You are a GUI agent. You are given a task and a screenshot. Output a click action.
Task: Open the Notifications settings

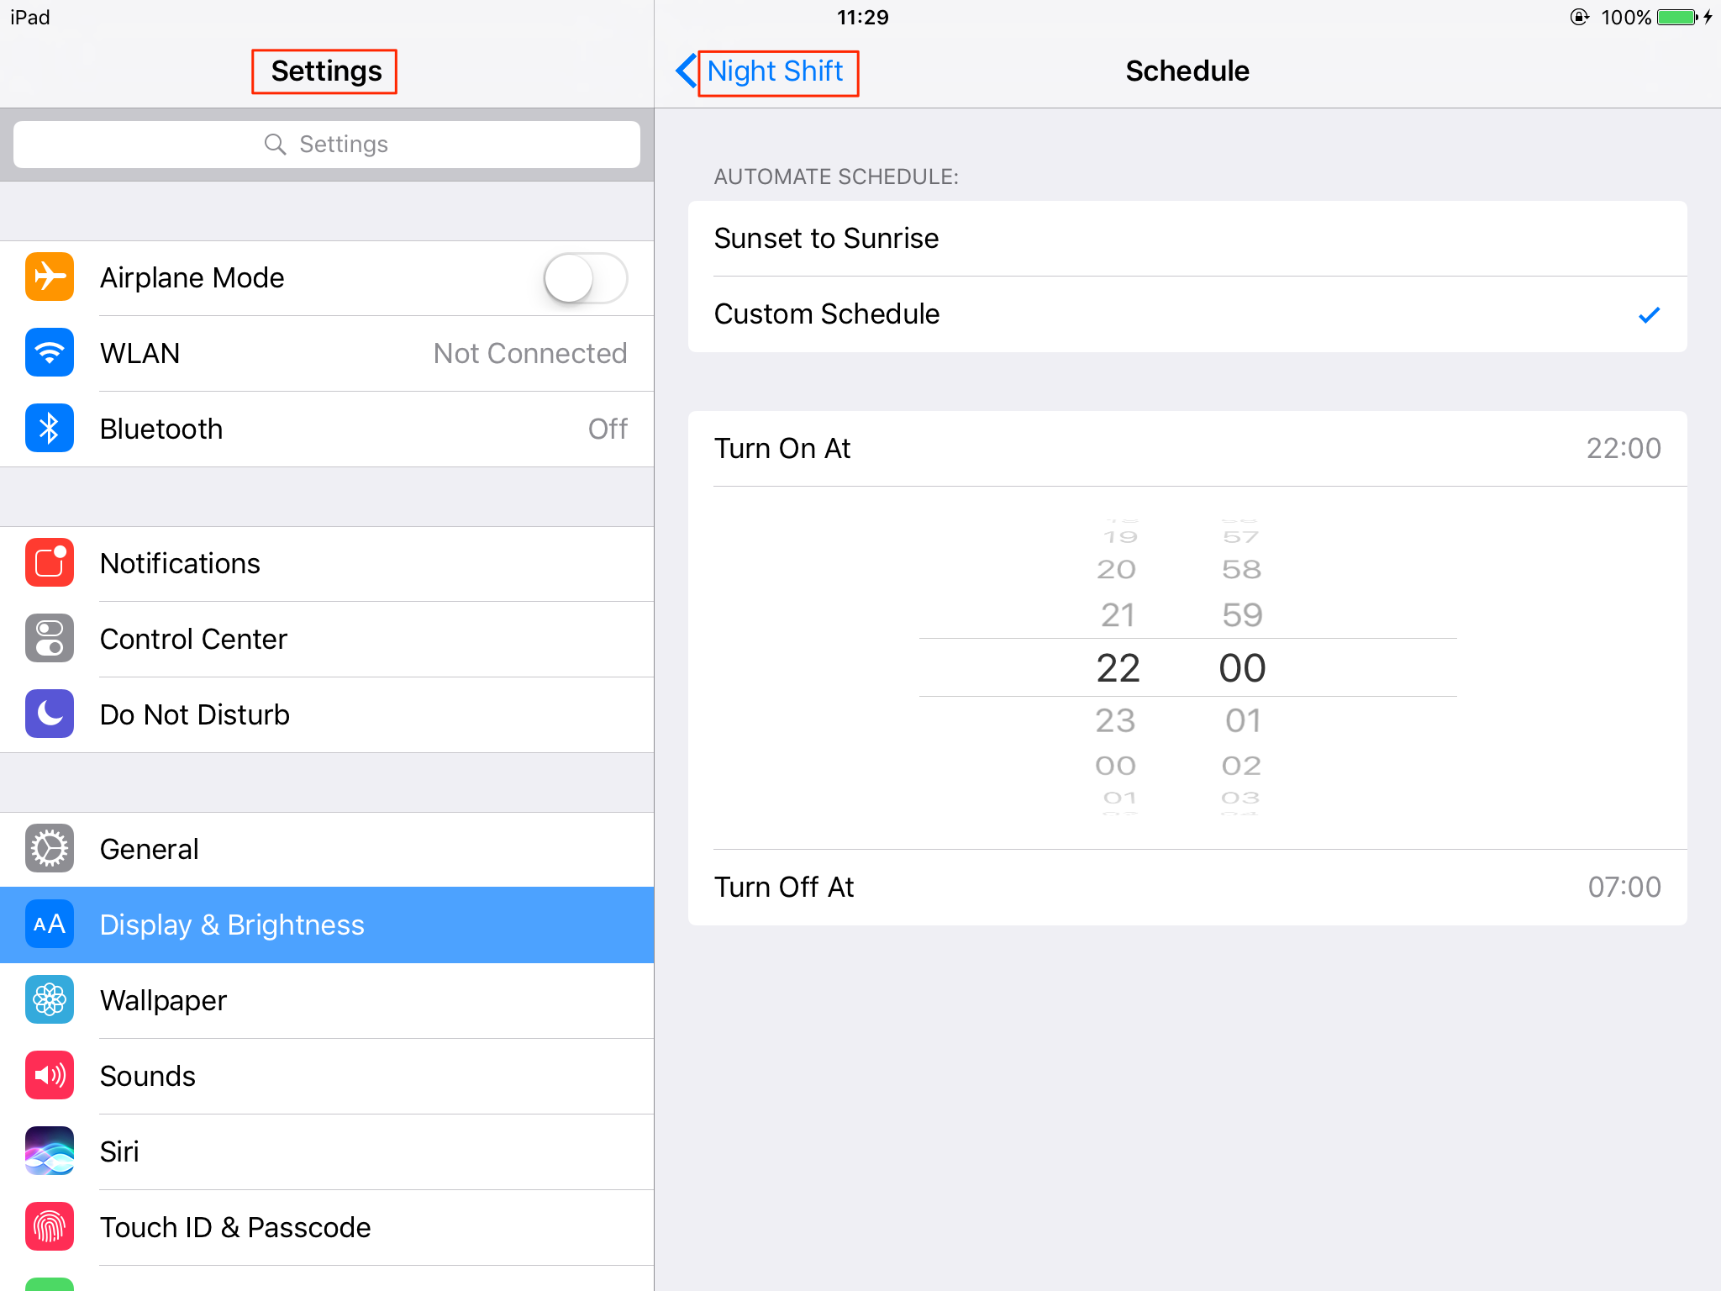click(x=327, y=563)
